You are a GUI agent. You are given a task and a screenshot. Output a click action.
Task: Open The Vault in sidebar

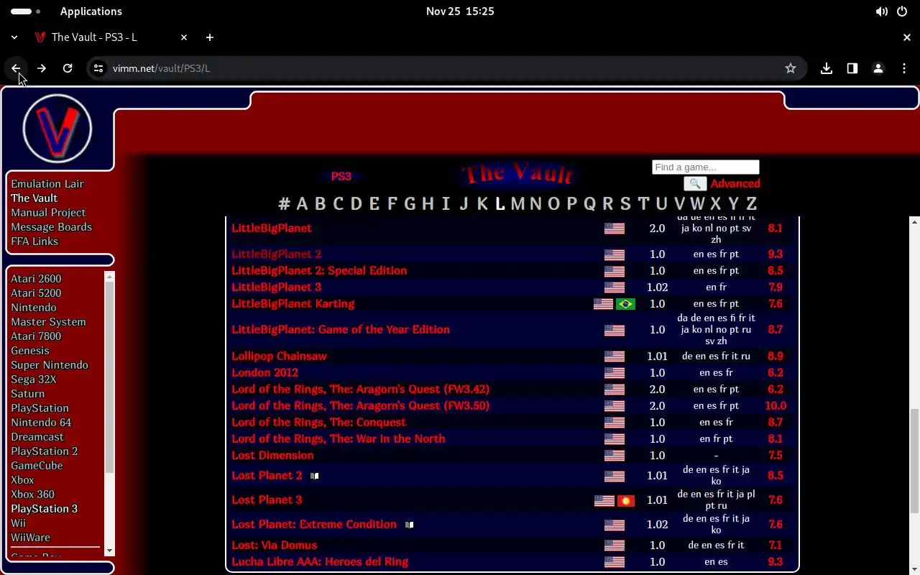tap(34, 198)
